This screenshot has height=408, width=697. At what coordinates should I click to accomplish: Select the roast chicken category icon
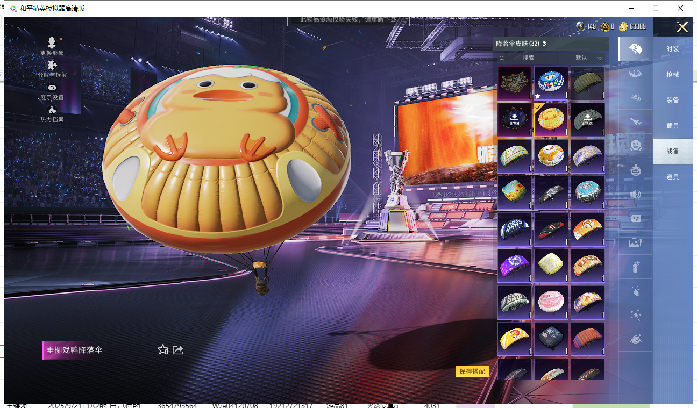coord(635,340)
